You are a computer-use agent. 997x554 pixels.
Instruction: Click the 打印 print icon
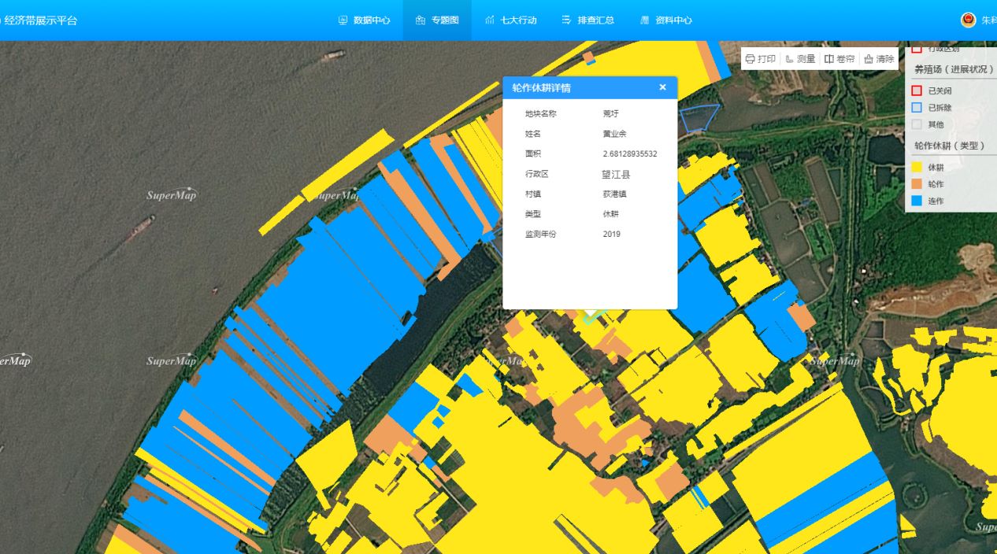(x=751, y=59)
